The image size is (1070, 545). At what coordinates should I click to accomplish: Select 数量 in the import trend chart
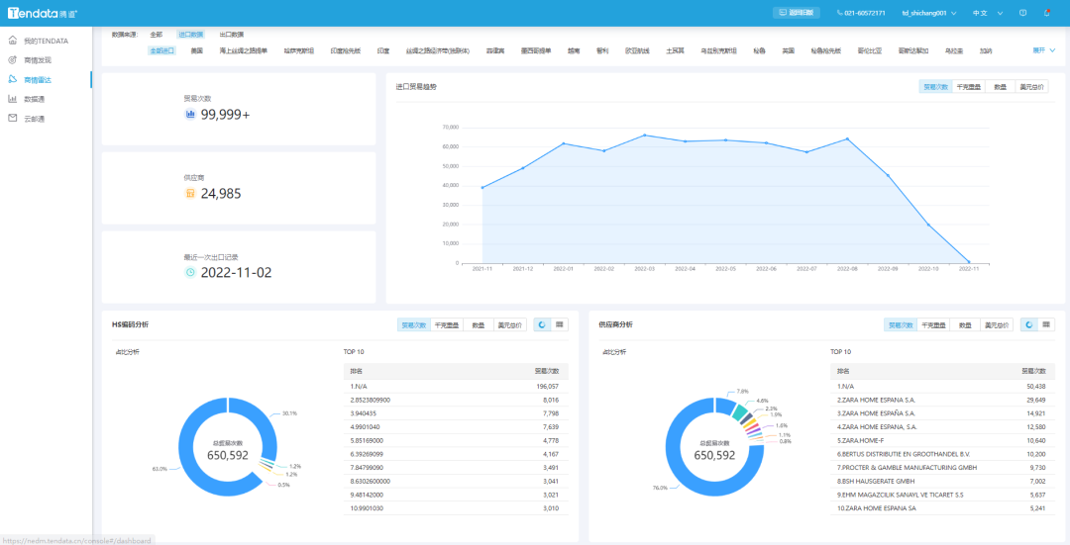[1000, 86]
